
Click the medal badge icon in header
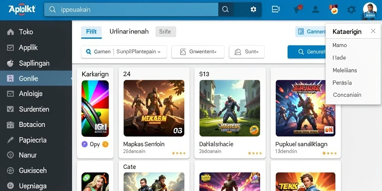(334, 9)
